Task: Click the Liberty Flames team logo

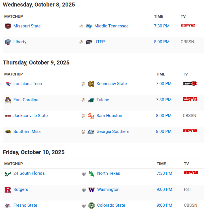Action: pyautogui.click(x=8, y=42)
